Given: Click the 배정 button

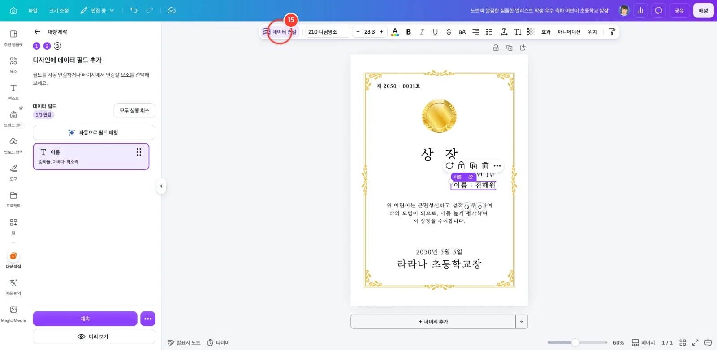Looking at the screenshot, I should (x=703, y=10).
